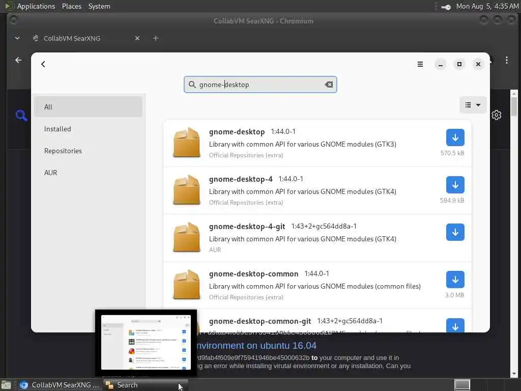Open the package icon for gnome-desktop-4
521x391 pixels.
pos(186,190)
